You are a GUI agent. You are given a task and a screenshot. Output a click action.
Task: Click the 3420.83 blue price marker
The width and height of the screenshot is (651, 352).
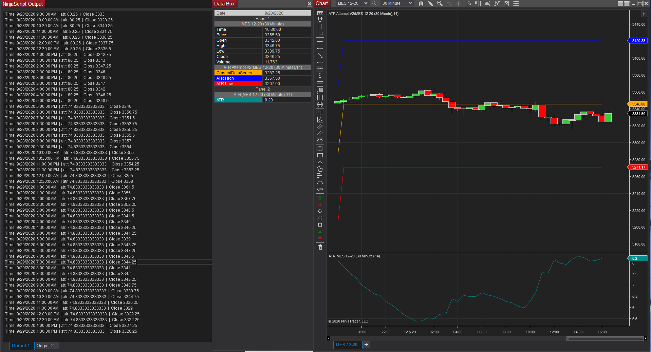(x=638, y=41)
